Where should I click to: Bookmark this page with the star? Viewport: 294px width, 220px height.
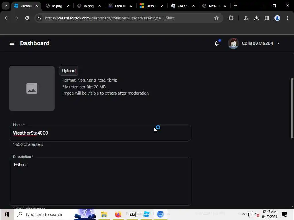(216, 18)
